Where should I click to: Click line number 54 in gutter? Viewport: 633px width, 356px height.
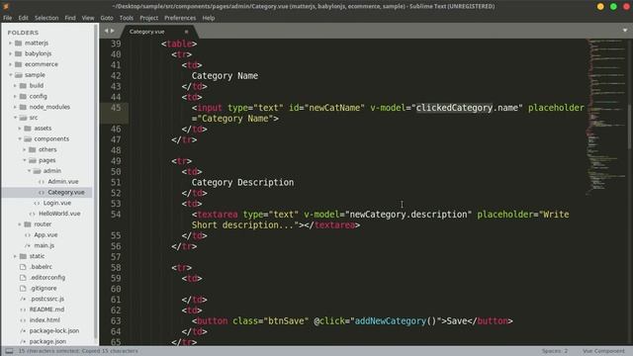(x=116, y=215)
